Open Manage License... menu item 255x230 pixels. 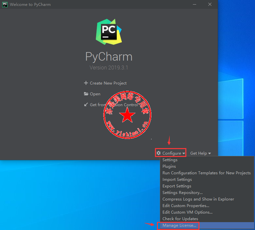click(207, 225)
